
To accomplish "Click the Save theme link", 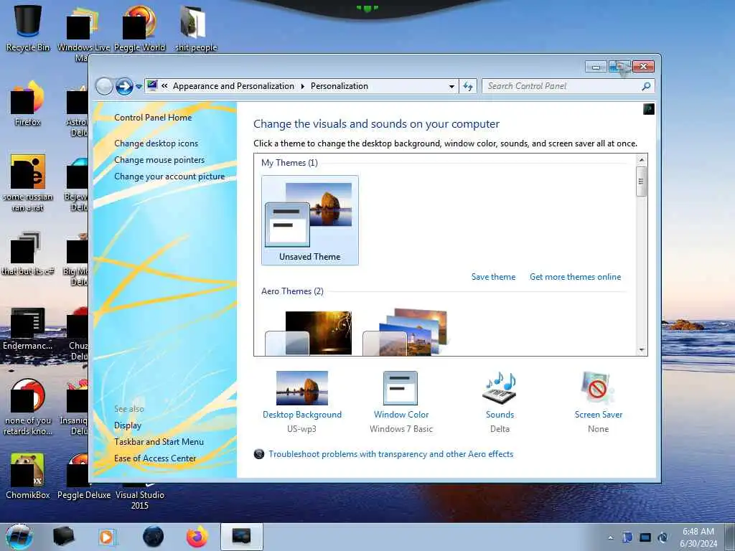I will pyautogui.click(x=493, y=277).
